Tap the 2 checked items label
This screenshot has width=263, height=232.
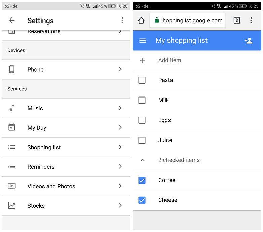(179, 160)
